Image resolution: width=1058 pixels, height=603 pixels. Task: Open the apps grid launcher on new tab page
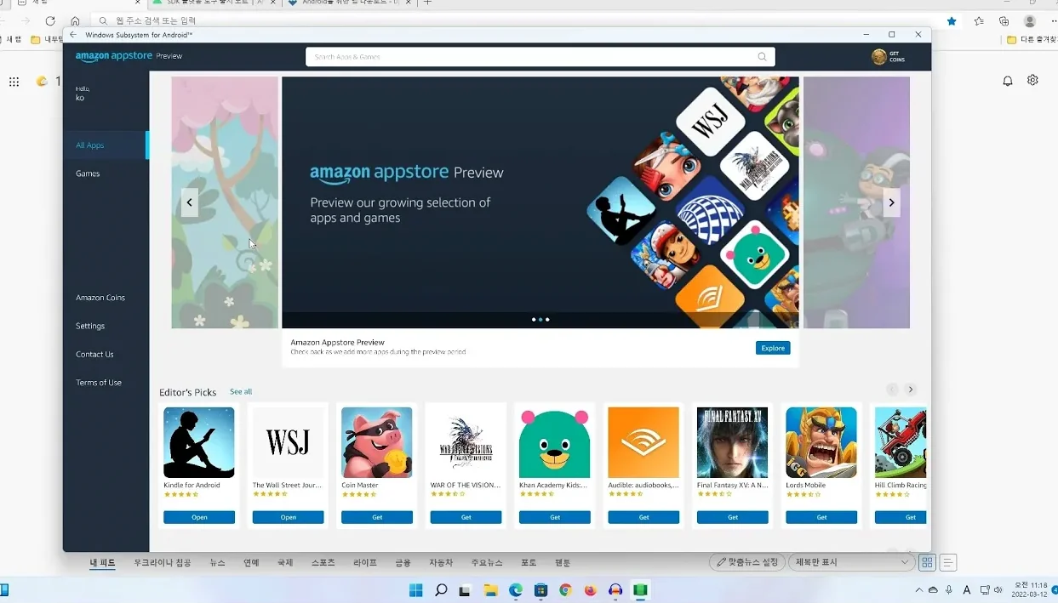click(x=14, y=82)
